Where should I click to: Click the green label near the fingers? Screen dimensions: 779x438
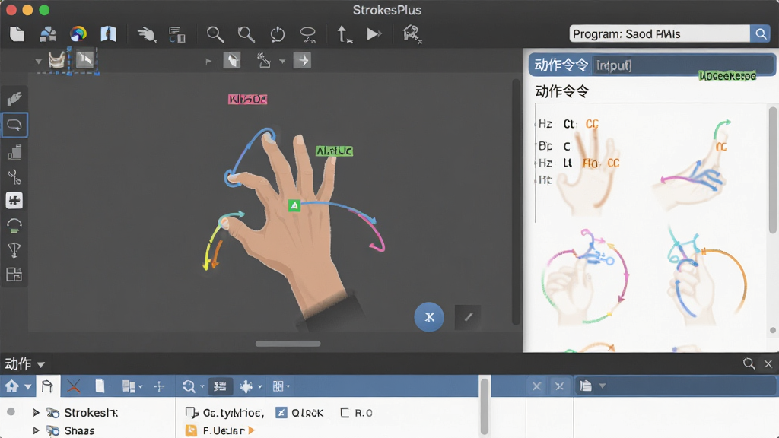coord(334,151)
